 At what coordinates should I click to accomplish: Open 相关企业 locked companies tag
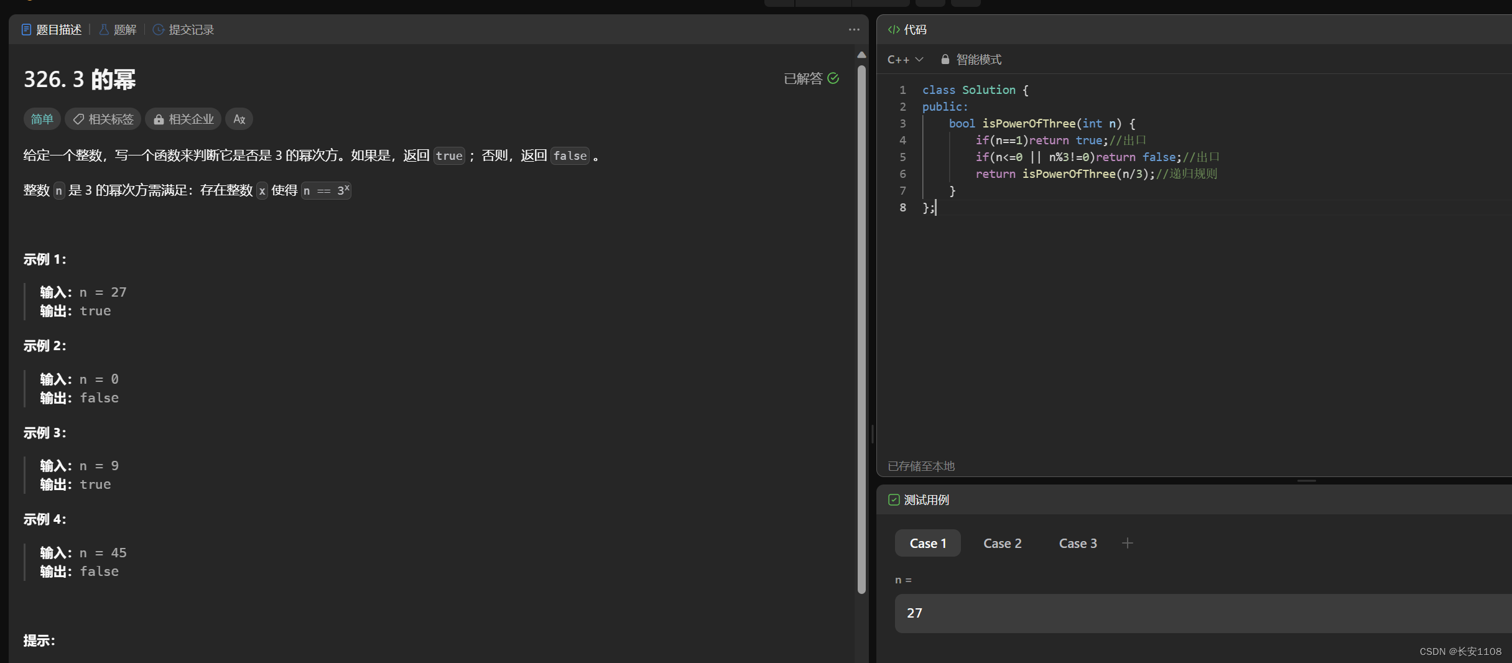point(183,119)
